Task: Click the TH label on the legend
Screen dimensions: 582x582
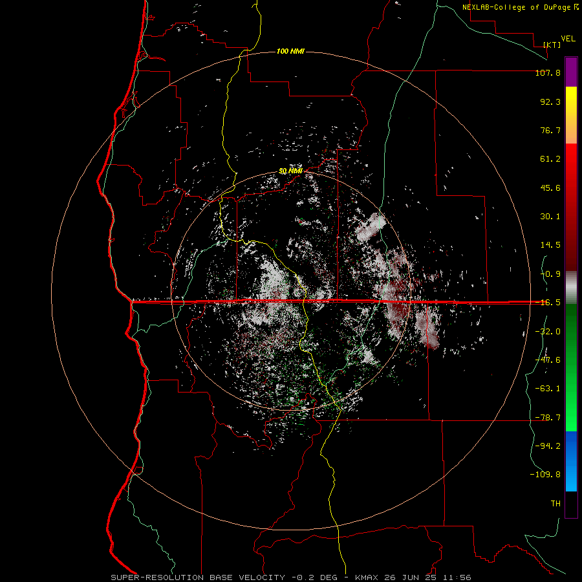Action: click(555, 504)
